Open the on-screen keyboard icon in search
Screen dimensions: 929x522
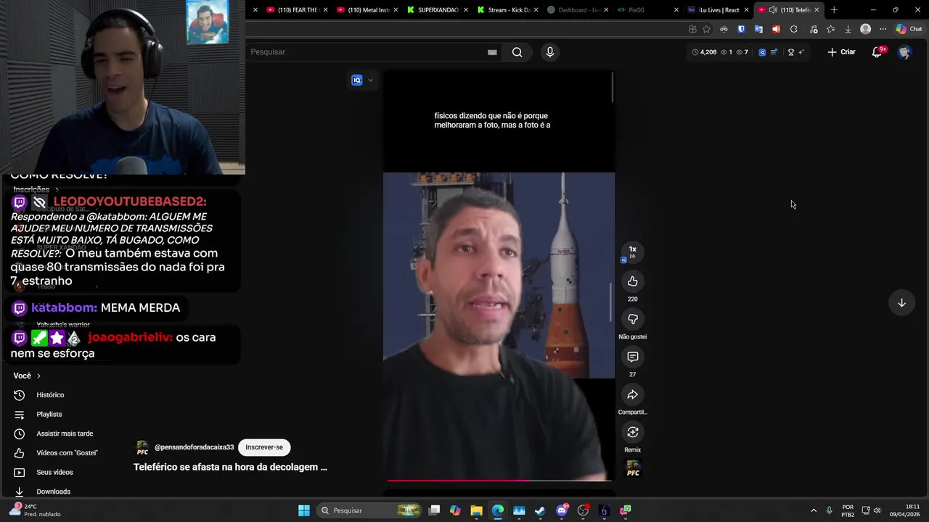click(x=492, y=52)
